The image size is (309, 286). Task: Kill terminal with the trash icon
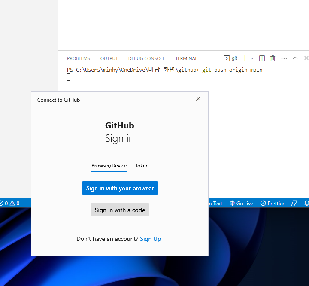click(x=273, y=58)
